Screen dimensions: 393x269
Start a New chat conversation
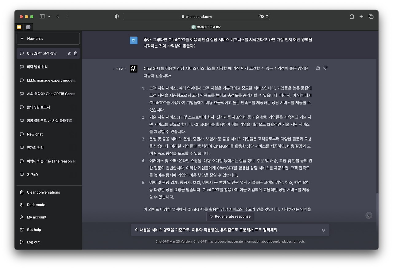[x=48, y=38]
